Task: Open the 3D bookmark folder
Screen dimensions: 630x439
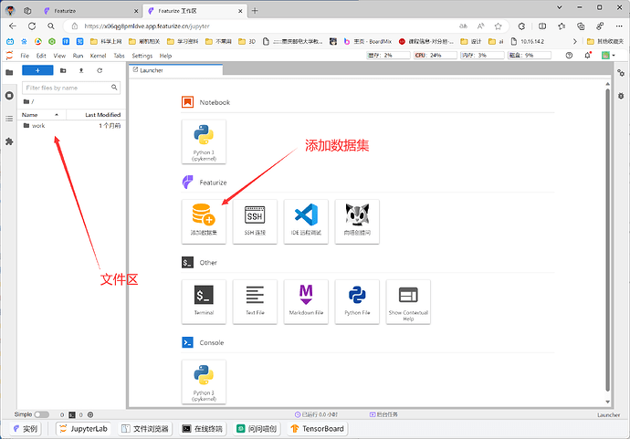Action: (247, 41)
